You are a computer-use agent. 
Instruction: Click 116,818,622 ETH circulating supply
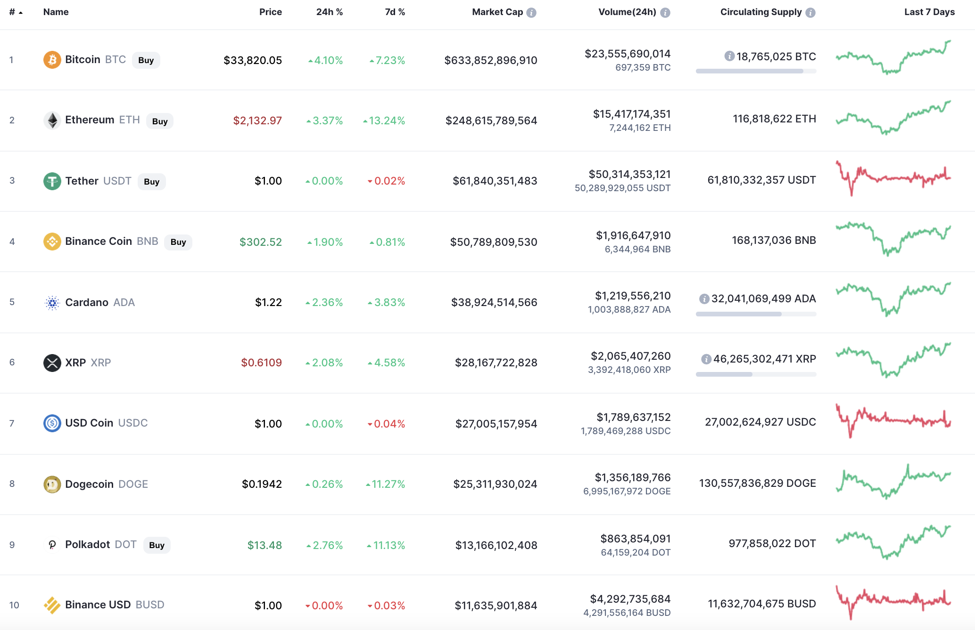[774, 119]
